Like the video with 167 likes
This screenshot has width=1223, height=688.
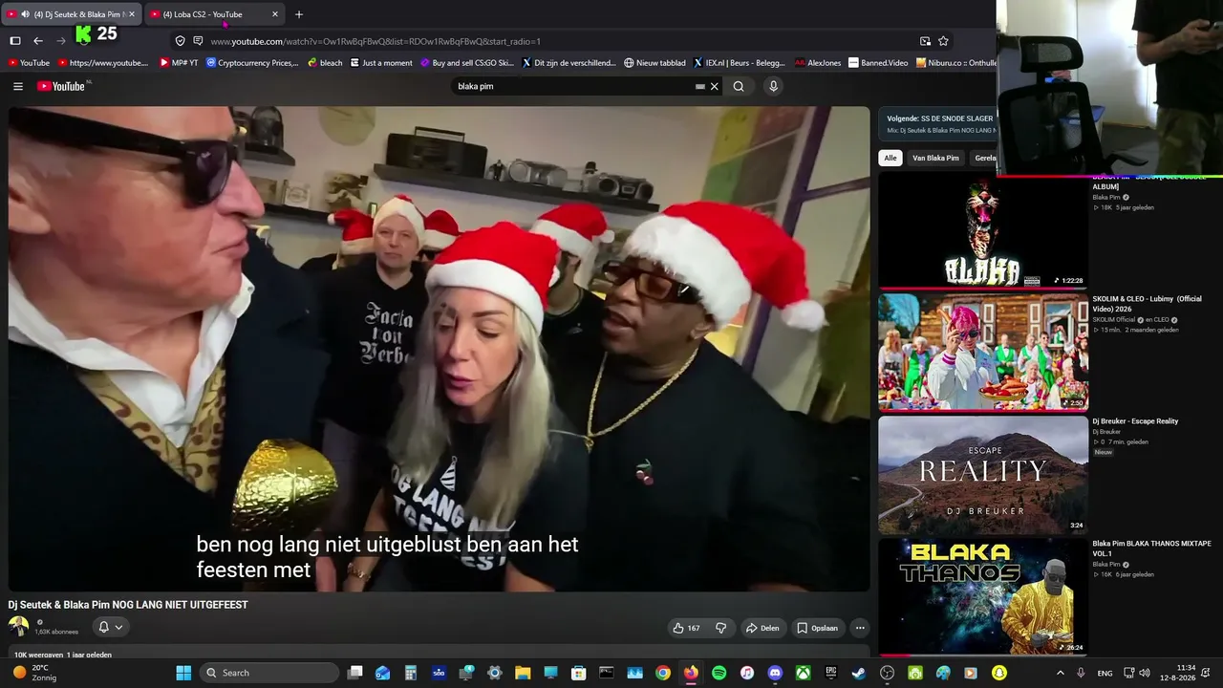point(686,628)
